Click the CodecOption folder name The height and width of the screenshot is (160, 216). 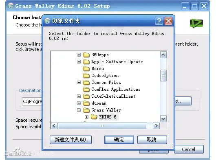[105, 76]
